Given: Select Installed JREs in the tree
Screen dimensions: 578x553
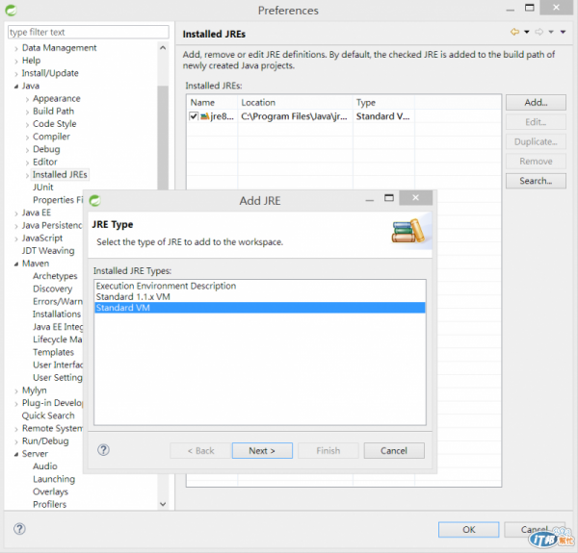Looking at the screenshot, I should pos(60,174).
